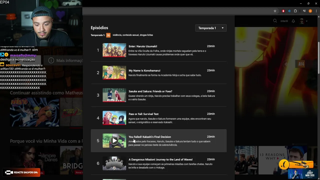
Task: Click 'Continuar assistindo como Matheus' row heading
Action: click(46, 93)
